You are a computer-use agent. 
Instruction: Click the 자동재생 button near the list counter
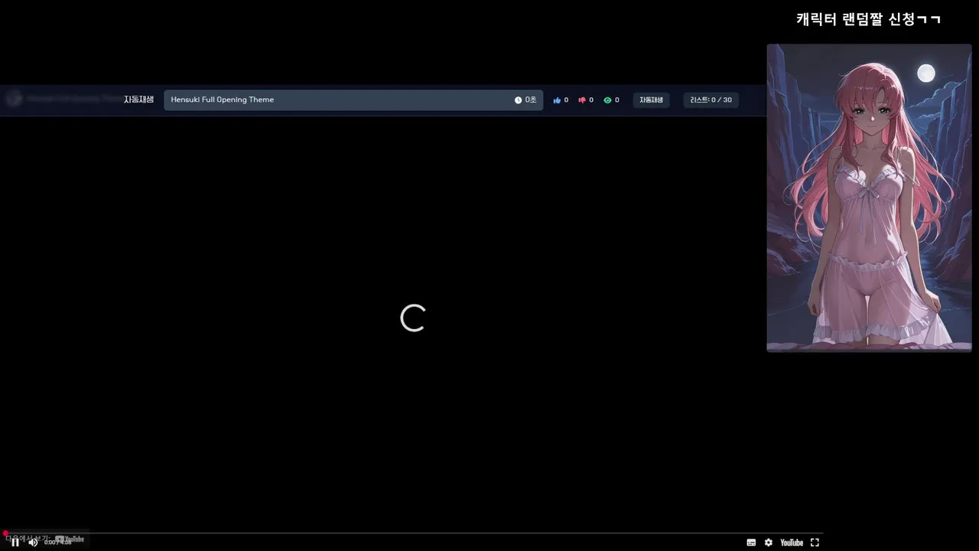point(651,100)
